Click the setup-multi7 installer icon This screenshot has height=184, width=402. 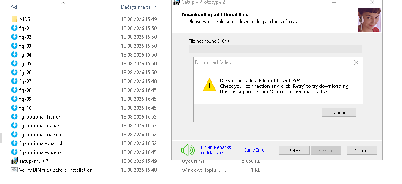14,161
